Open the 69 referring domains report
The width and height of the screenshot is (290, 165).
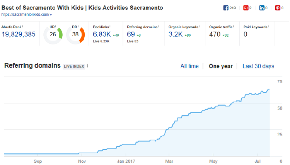131,34
